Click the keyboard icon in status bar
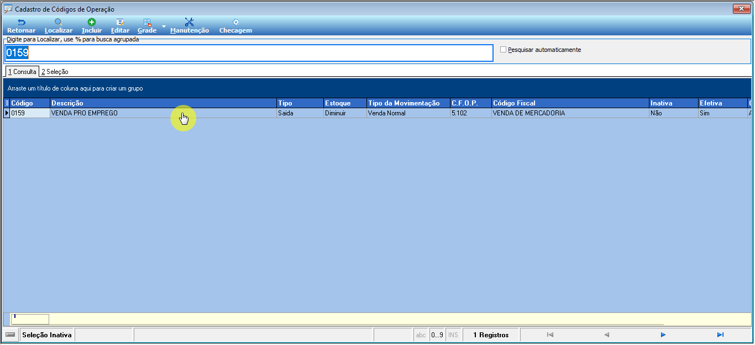 [11, 335]
